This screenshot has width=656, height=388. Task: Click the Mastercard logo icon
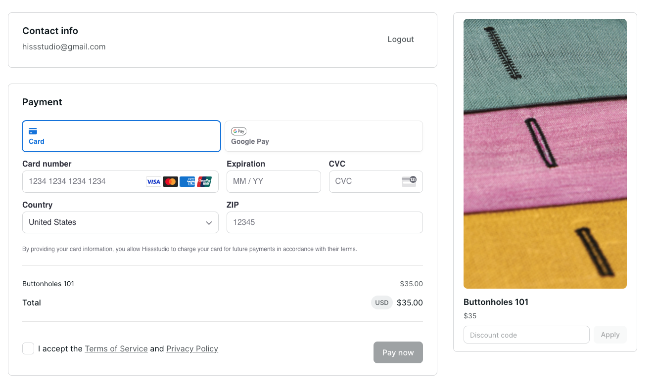170,181
